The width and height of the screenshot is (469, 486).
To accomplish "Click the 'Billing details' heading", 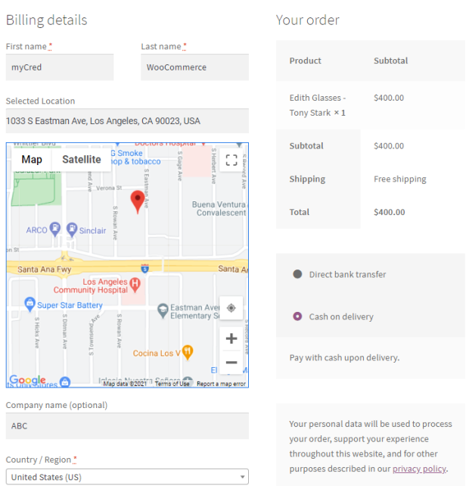I will (46, 20).
